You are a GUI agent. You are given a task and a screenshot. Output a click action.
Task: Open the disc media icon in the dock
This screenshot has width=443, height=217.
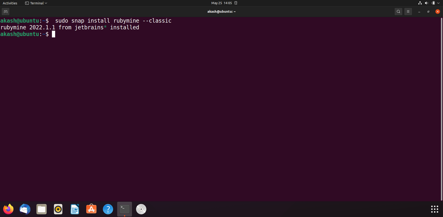(141, 209)
